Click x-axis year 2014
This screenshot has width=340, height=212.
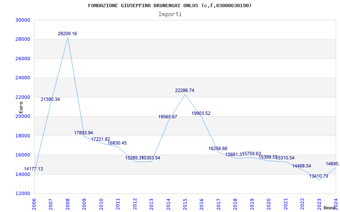pyautogui.click(x=168, y=204)
